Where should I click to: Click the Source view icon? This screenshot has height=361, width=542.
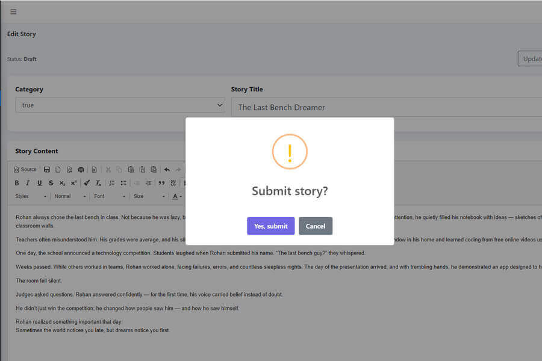click(24, 170)
